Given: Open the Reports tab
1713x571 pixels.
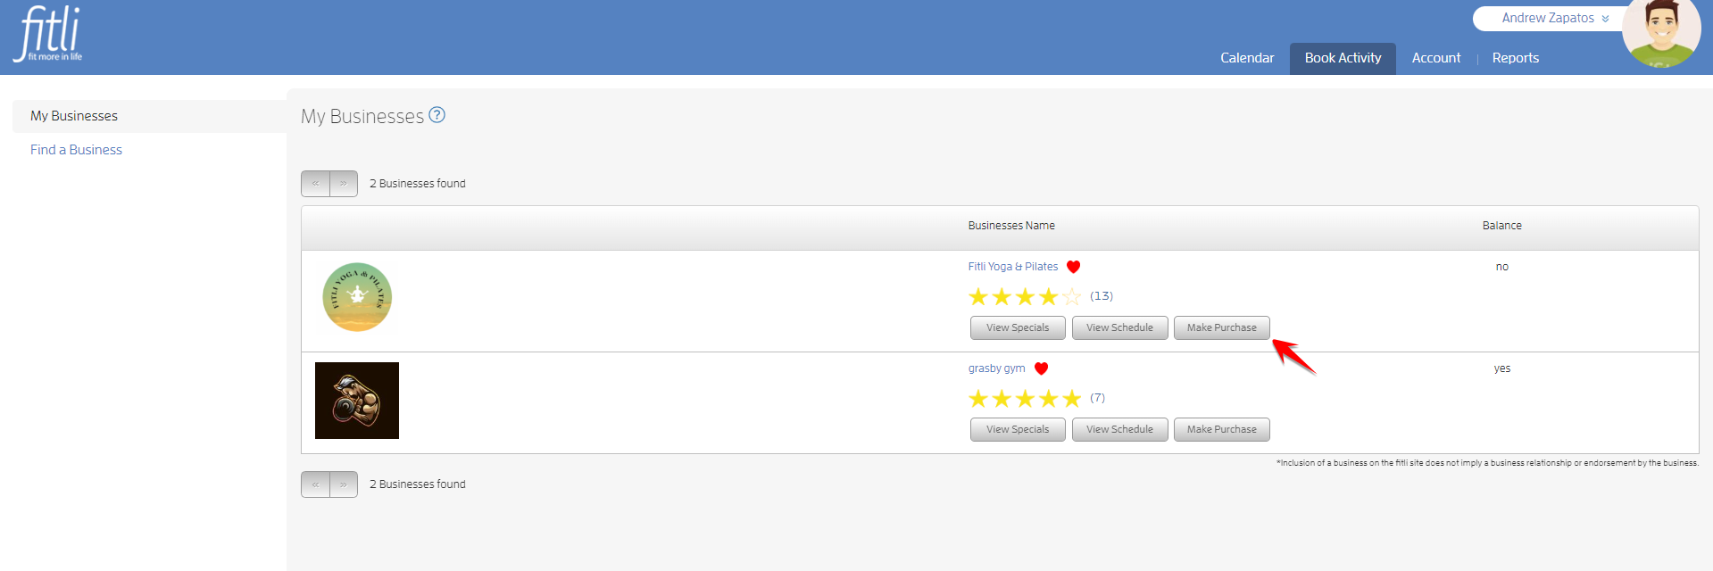Looking at the screenshot, I should click(x=1516, y=58).
